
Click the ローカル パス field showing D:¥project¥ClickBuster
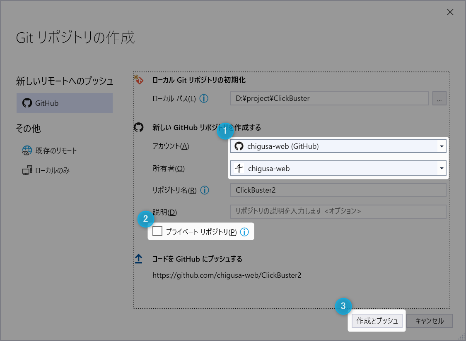click(x=329, y=98)
